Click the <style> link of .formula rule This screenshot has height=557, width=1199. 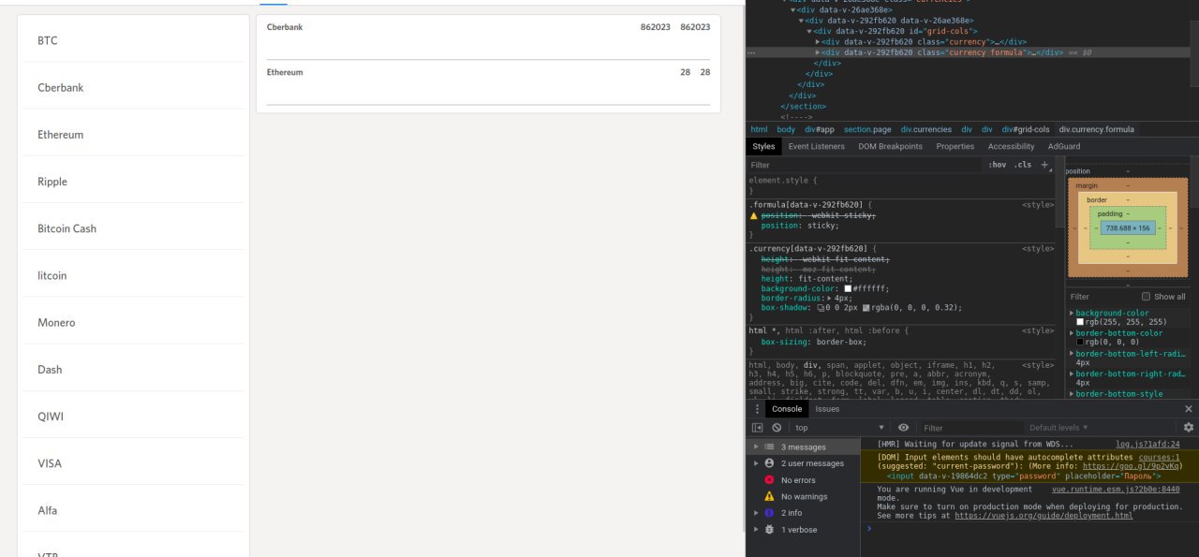[x=1037, y=204]
